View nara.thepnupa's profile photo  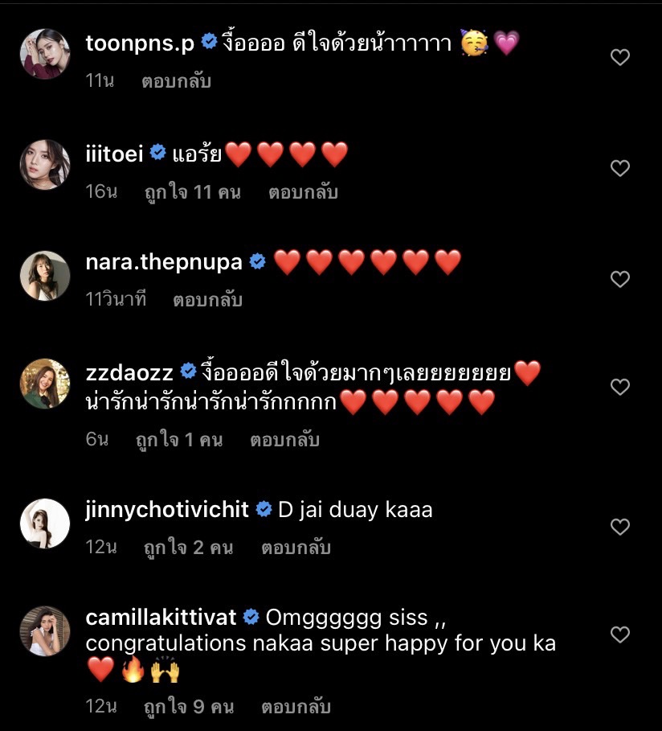click(x=45, y=276)
